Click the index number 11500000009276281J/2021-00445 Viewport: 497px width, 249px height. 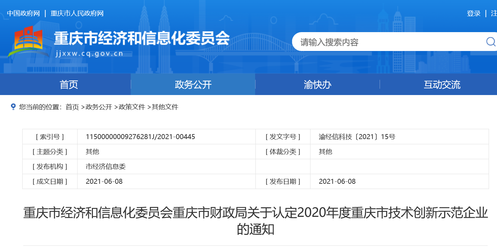[x=140, y=137]
